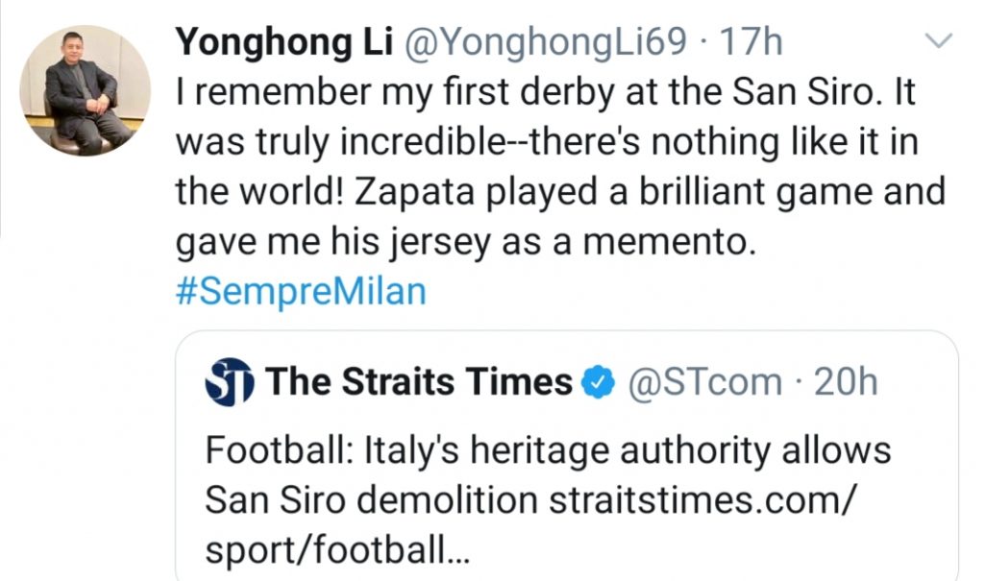Open the @YonghongLi69 handle
This screenshot has height=581, width=984.
coord(547,42)
